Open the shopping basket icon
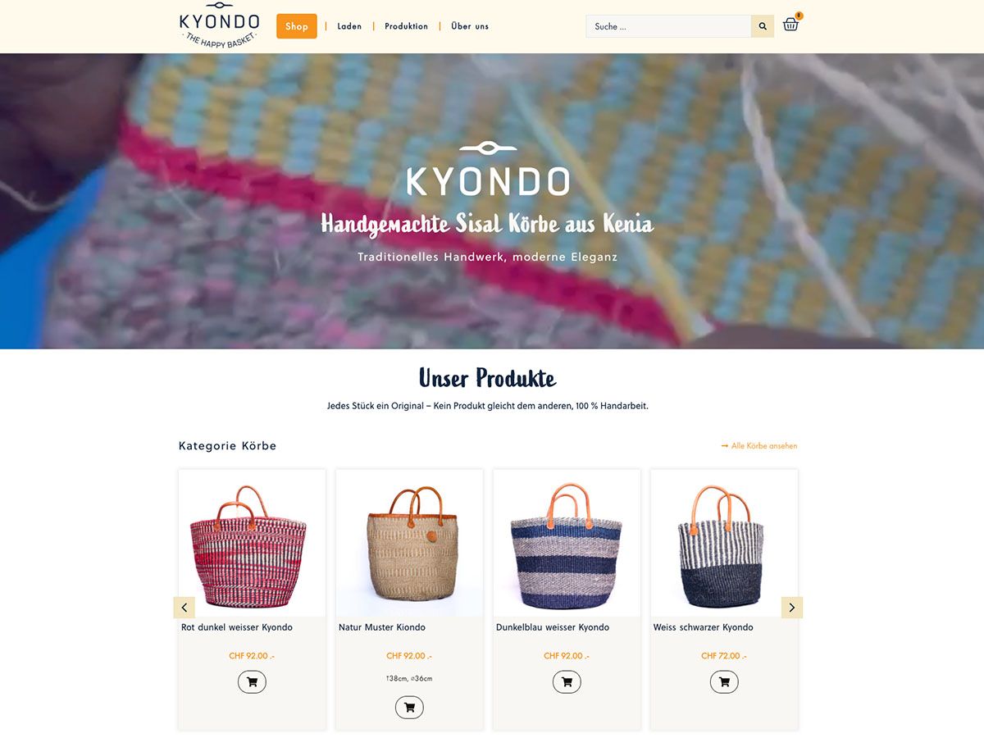The image size is (984, 738). (791, 24)
